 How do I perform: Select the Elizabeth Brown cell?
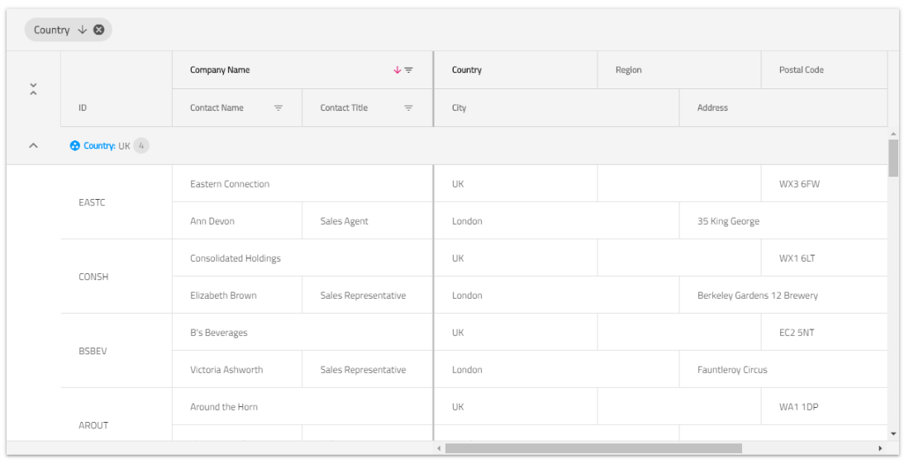click(x=237, y=295)
